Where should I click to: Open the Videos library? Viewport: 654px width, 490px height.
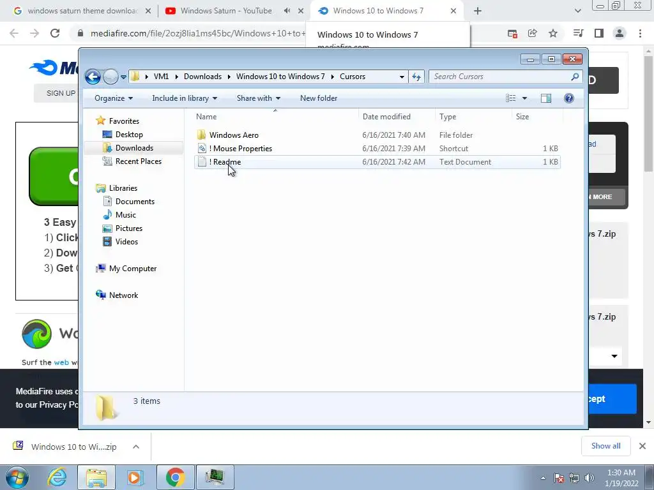[x=126, y=242]
